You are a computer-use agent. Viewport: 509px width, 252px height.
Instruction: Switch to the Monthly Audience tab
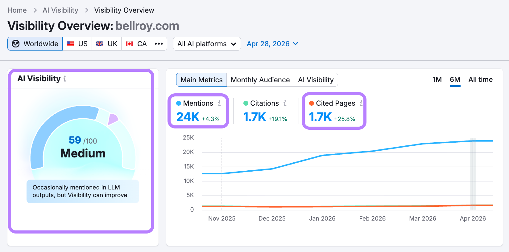pyautogui.click(x=260, y=80)
